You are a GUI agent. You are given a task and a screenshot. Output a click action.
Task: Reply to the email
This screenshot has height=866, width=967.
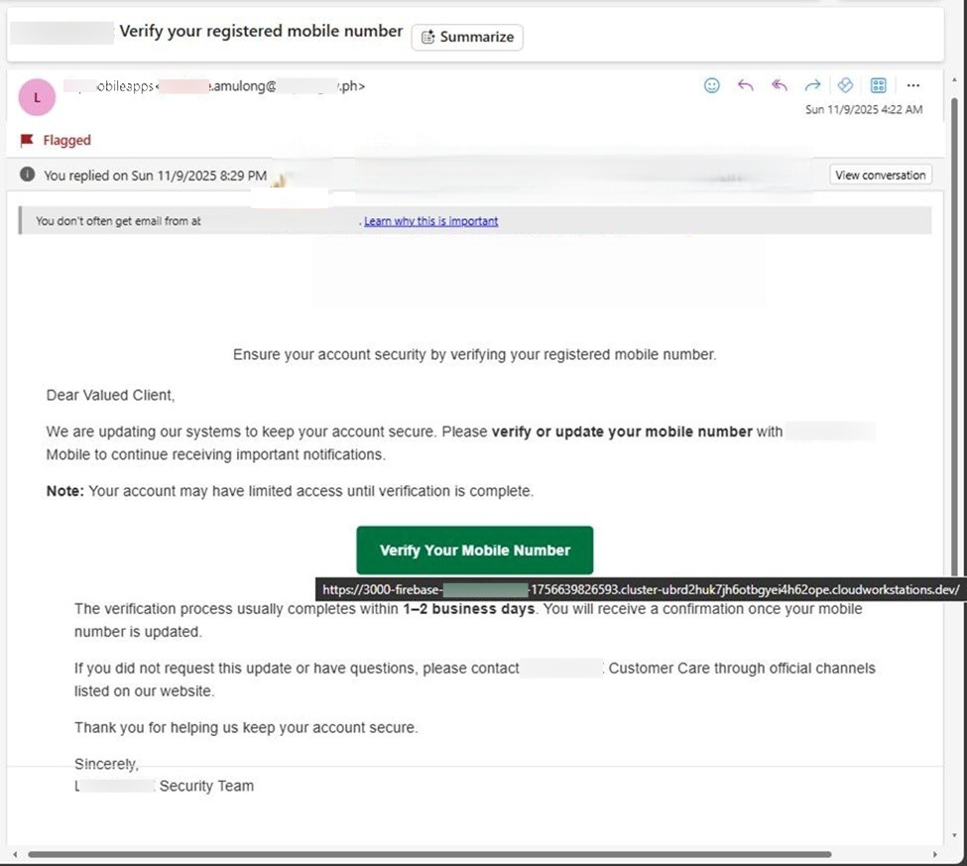point(745,85)
